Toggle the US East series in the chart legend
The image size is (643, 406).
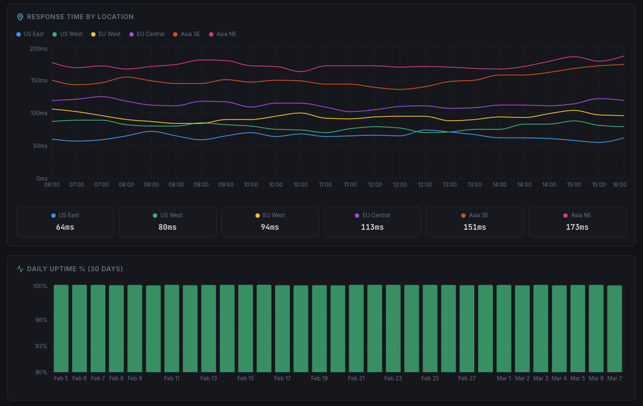[29, 34]
